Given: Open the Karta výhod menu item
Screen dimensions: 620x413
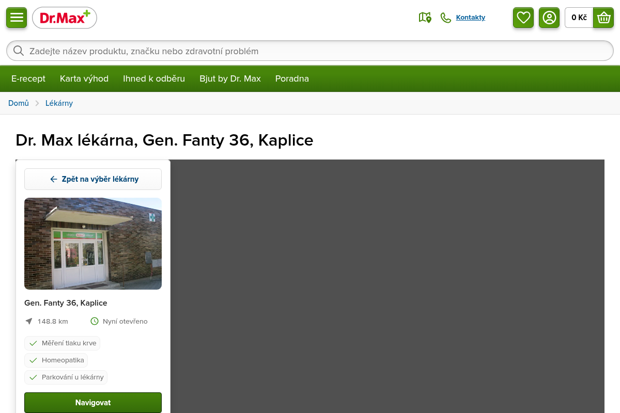Looking at the screenshot, I should coord(84,78).
